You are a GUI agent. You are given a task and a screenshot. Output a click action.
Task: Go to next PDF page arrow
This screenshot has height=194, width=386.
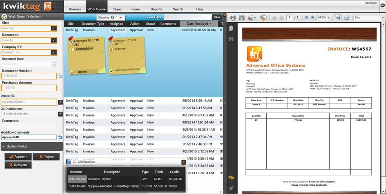pos(281,18)
